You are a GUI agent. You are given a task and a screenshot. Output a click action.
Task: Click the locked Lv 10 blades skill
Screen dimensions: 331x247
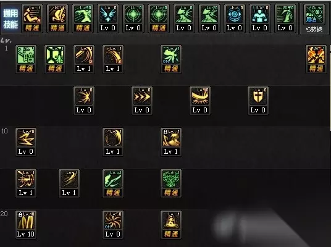click(x=26, y=225)
